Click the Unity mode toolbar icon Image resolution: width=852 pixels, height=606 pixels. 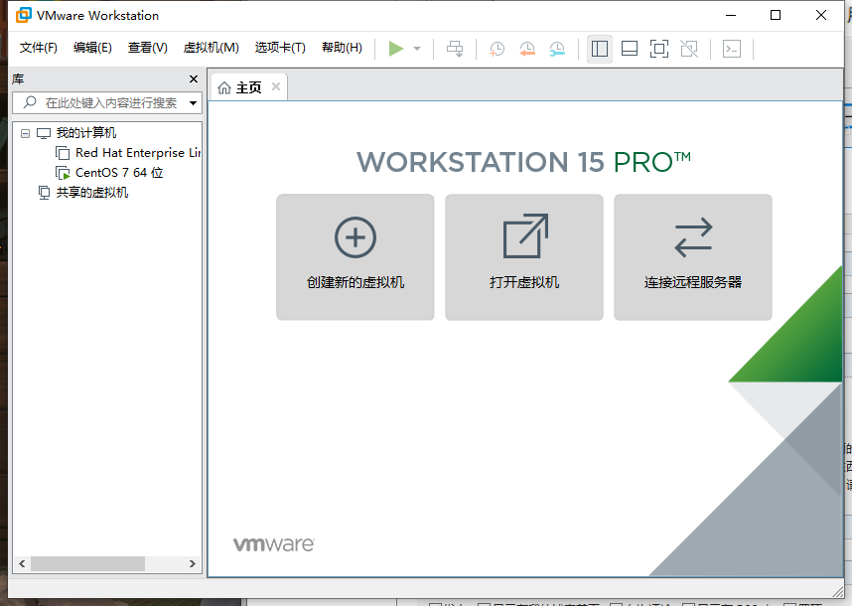tap(689, 49)
